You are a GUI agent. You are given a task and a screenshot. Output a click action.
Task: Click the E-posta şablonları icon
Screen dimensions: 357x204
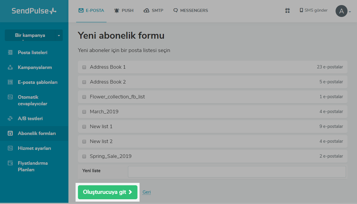point(10,82)
